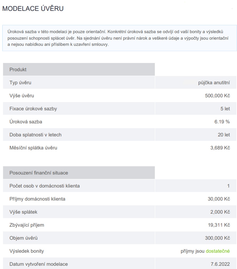Select the Výsledek bonity label
237x269 pixels.
tap(27, 251)
